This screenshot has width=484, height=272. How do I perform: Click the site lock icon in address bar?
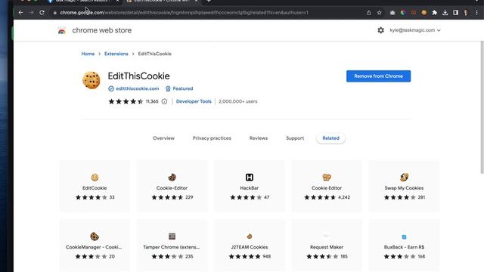[x=55, y=13]
